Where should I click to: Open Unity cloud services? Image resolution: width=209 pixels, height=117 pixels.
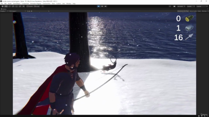(174, 6)
